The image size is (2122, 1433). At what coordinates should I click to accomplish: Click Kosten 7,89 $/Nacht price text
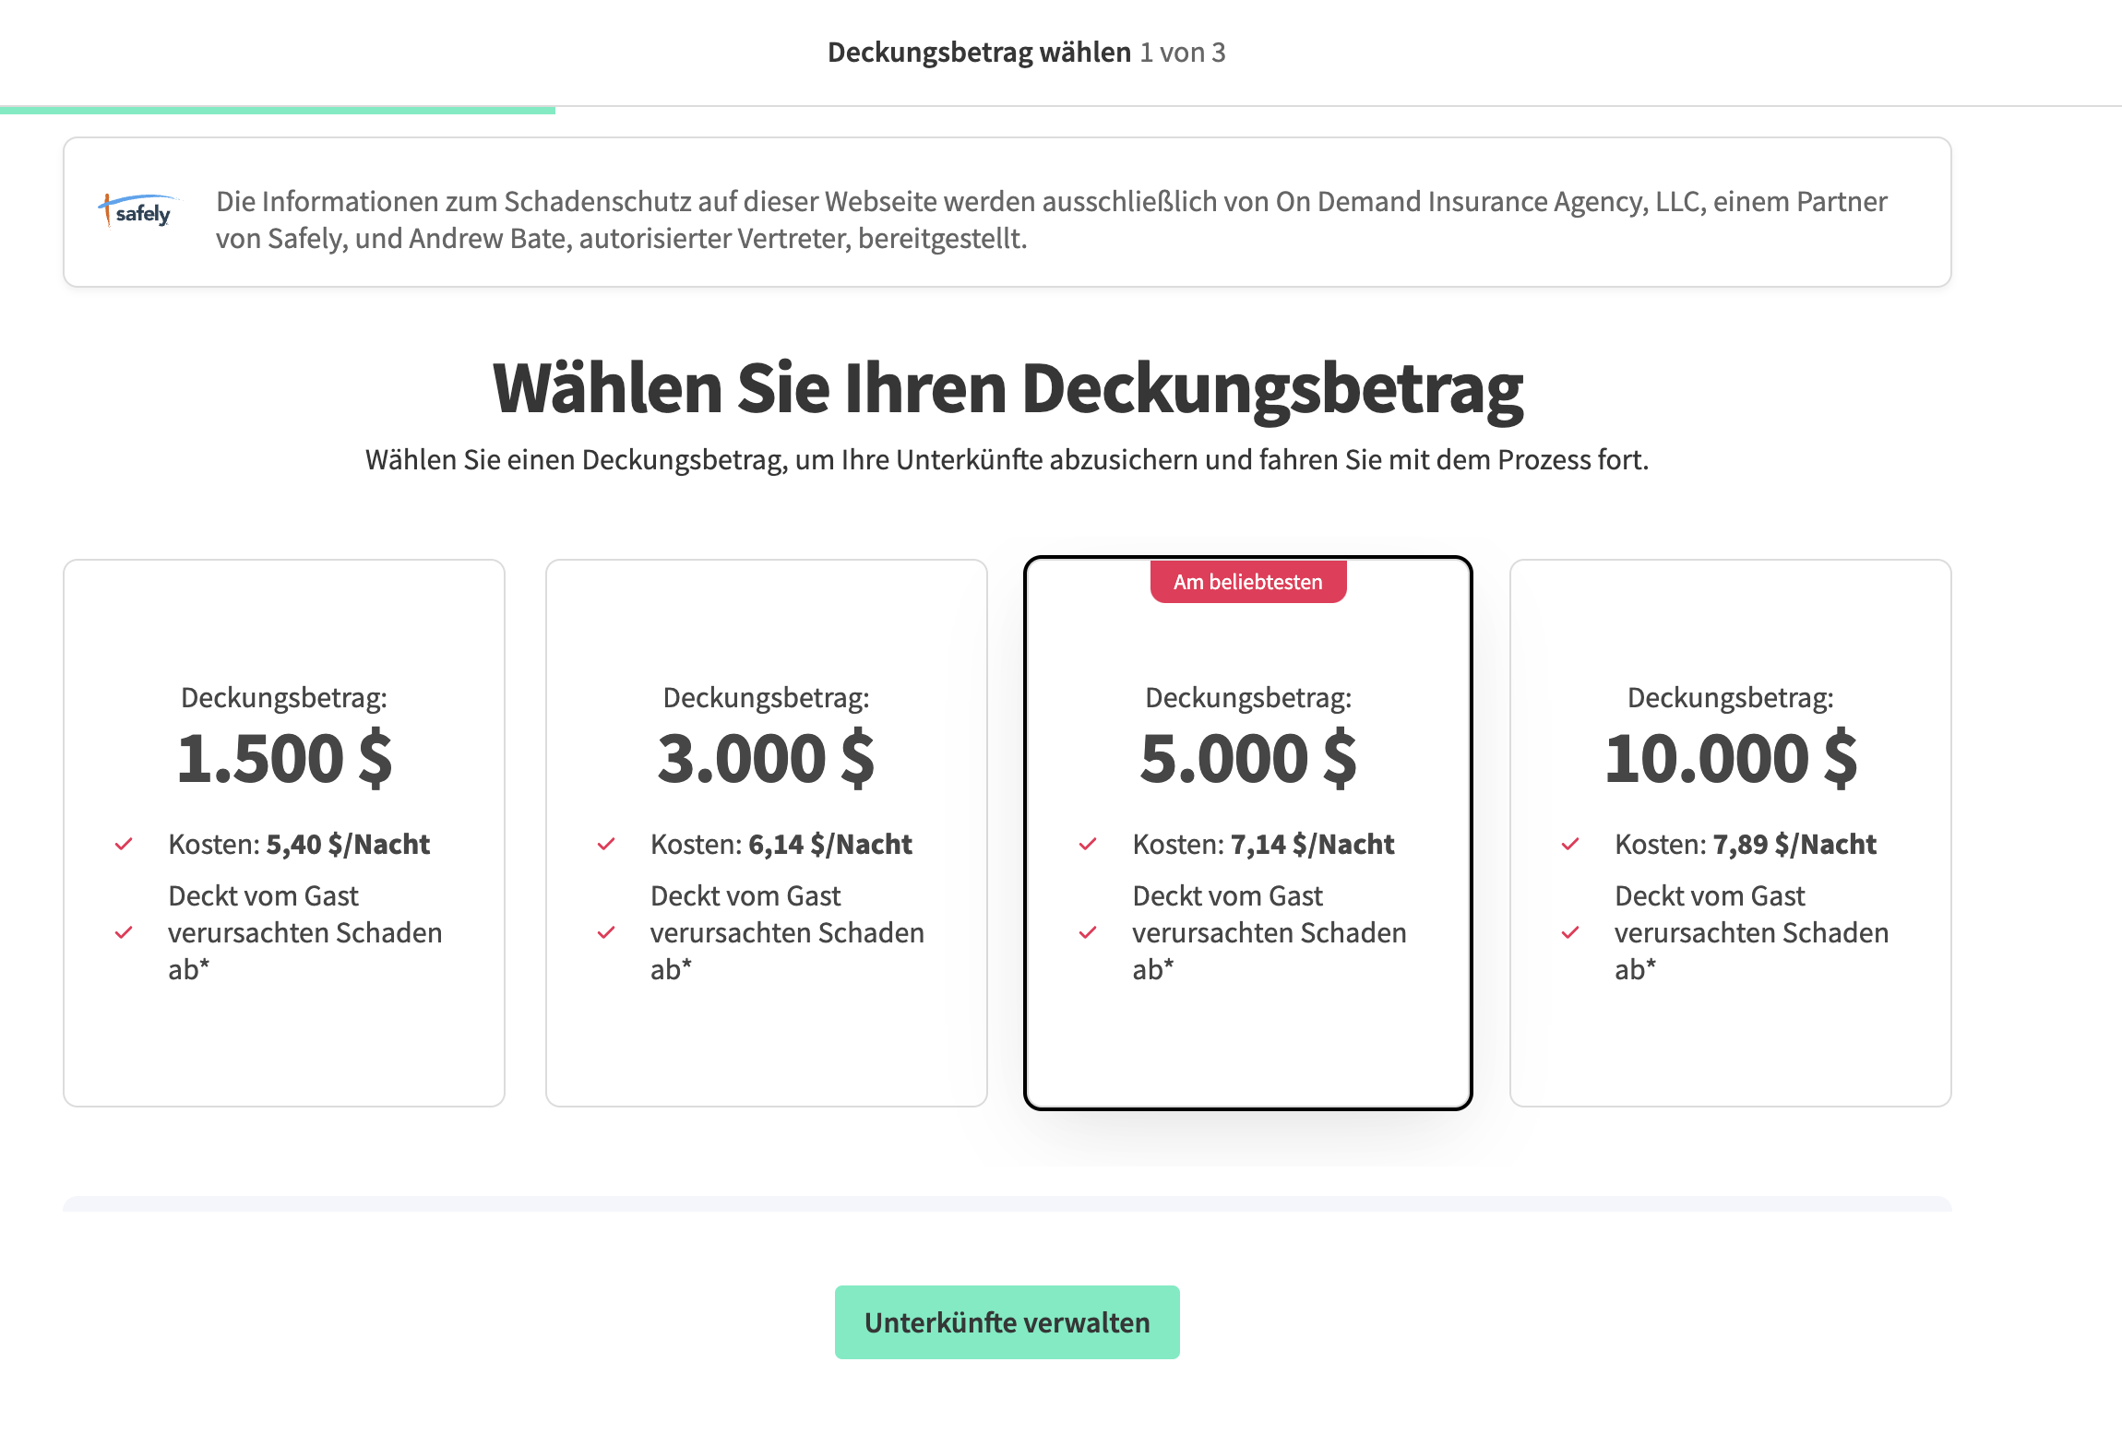[x=1745, y=844]
